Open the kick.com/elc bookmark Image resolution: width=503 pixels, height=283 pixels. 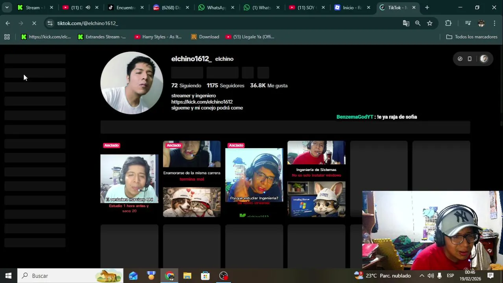point(46,37)
